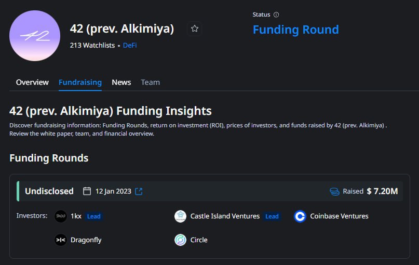Viewport: 419px width, 265px height.
Task: Open the News tab
Action: tap(121, 82)
